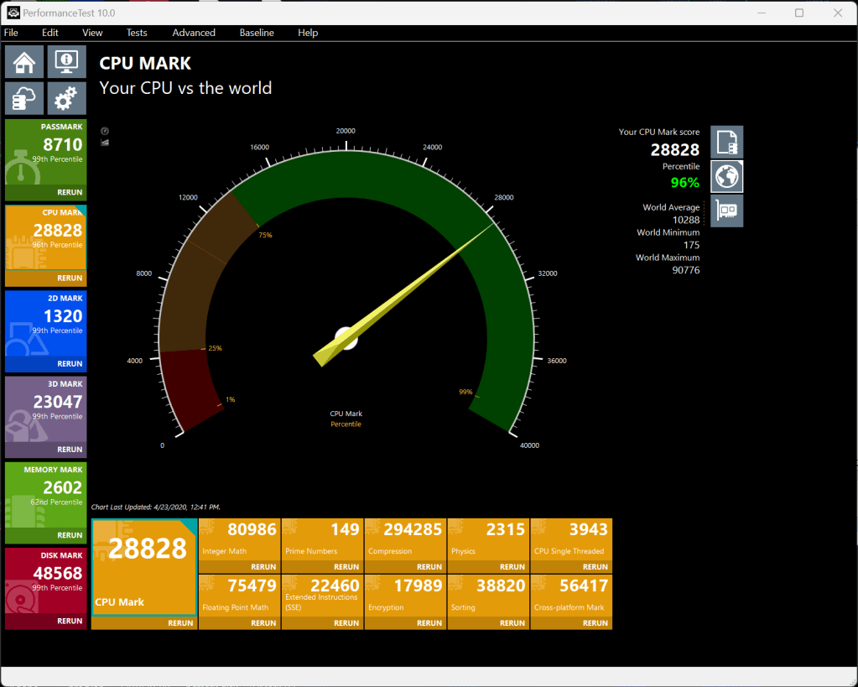Screen dimensions: 858x687
Task: Select the globe world comparison icon
Action: coord(726,176)
